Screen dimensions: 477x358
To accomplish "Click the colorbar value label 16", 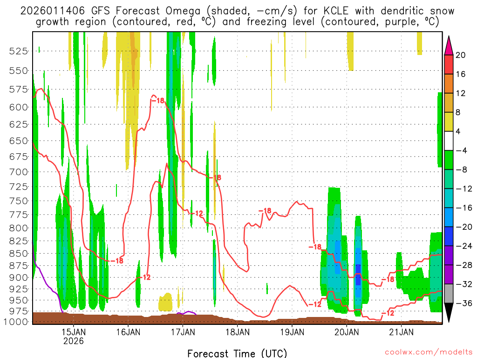I will tap(461, 74).
